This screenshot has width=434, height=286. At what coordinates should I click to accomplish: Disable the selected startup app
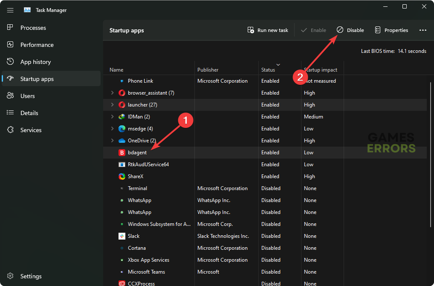pos(350,30)
